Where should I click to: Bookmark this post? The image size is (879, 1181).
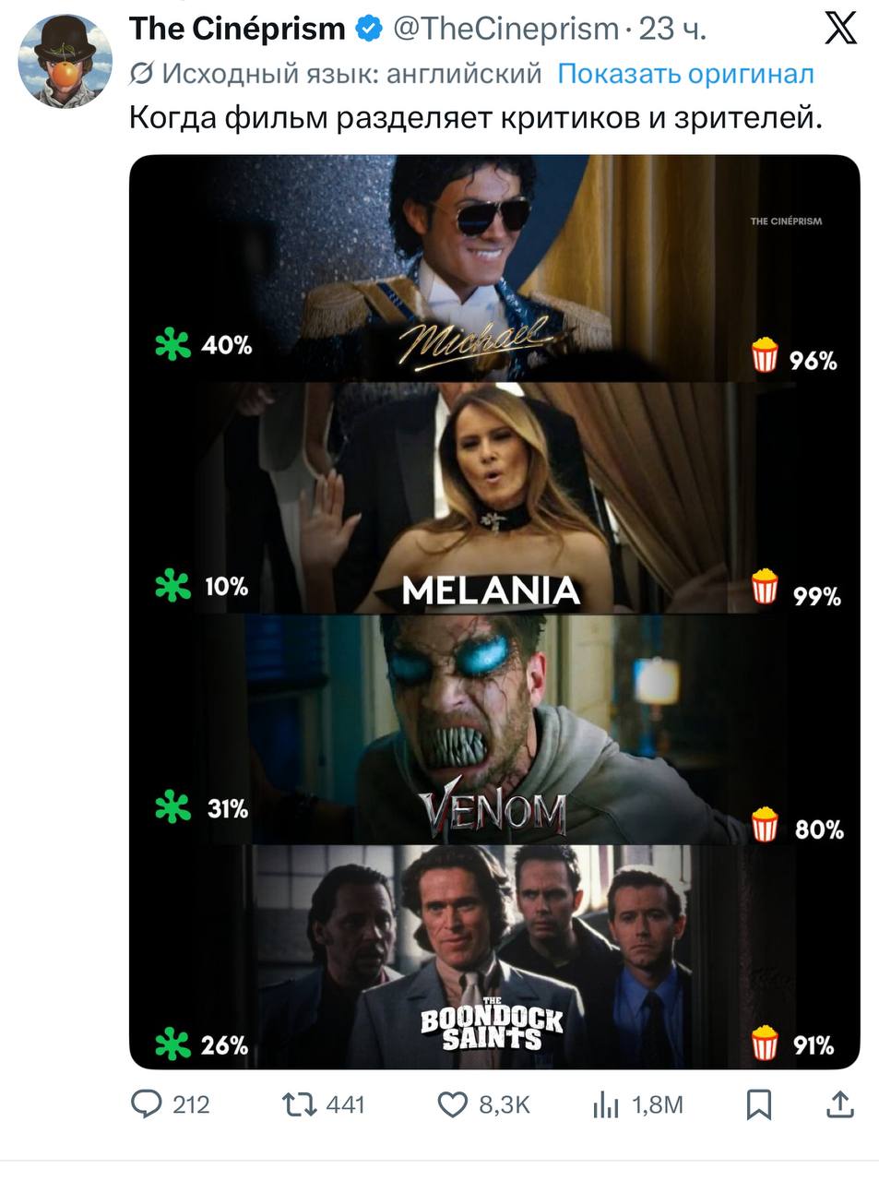click(x=758, y=1104)
